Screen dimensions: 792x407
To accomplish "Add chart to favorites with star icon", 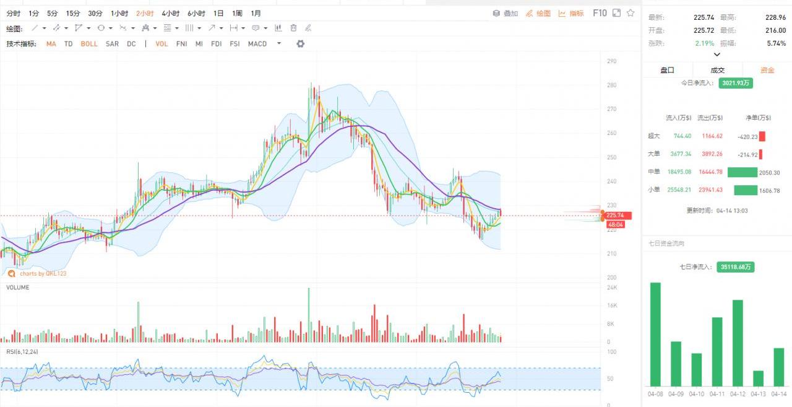I will (631, 13).
